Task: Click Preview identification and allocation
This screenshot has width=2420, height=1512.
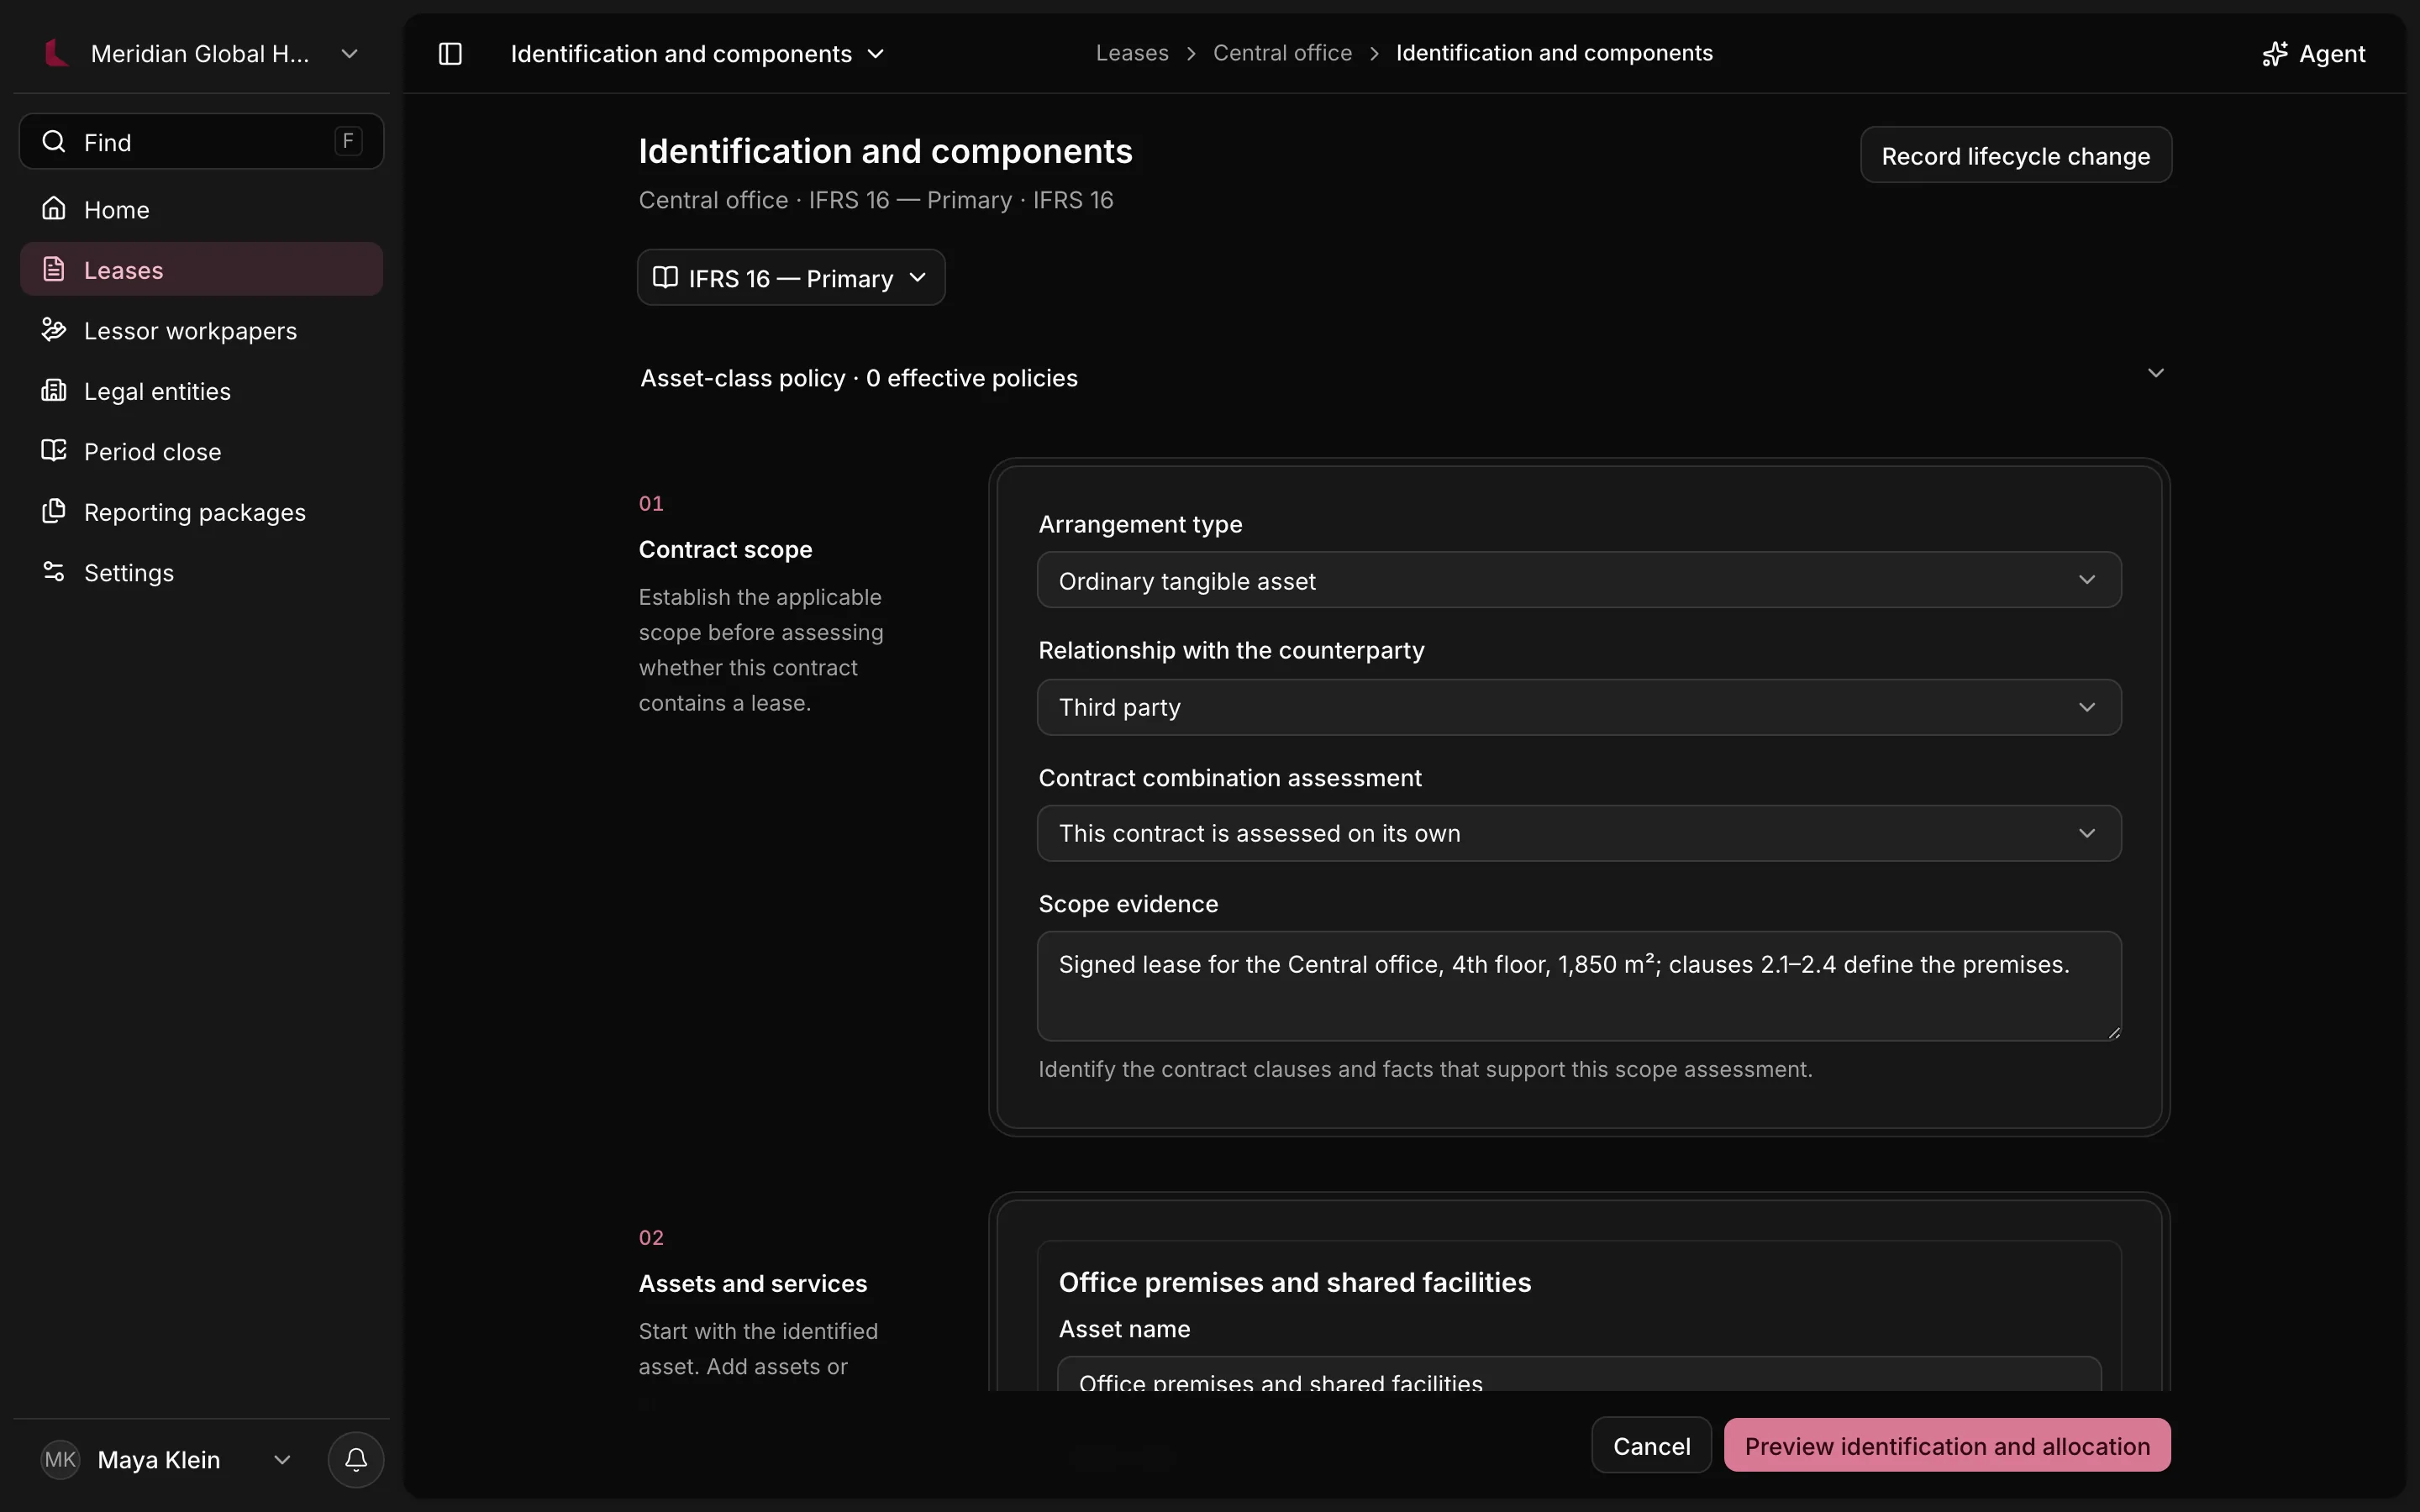Action: 1947,1445
